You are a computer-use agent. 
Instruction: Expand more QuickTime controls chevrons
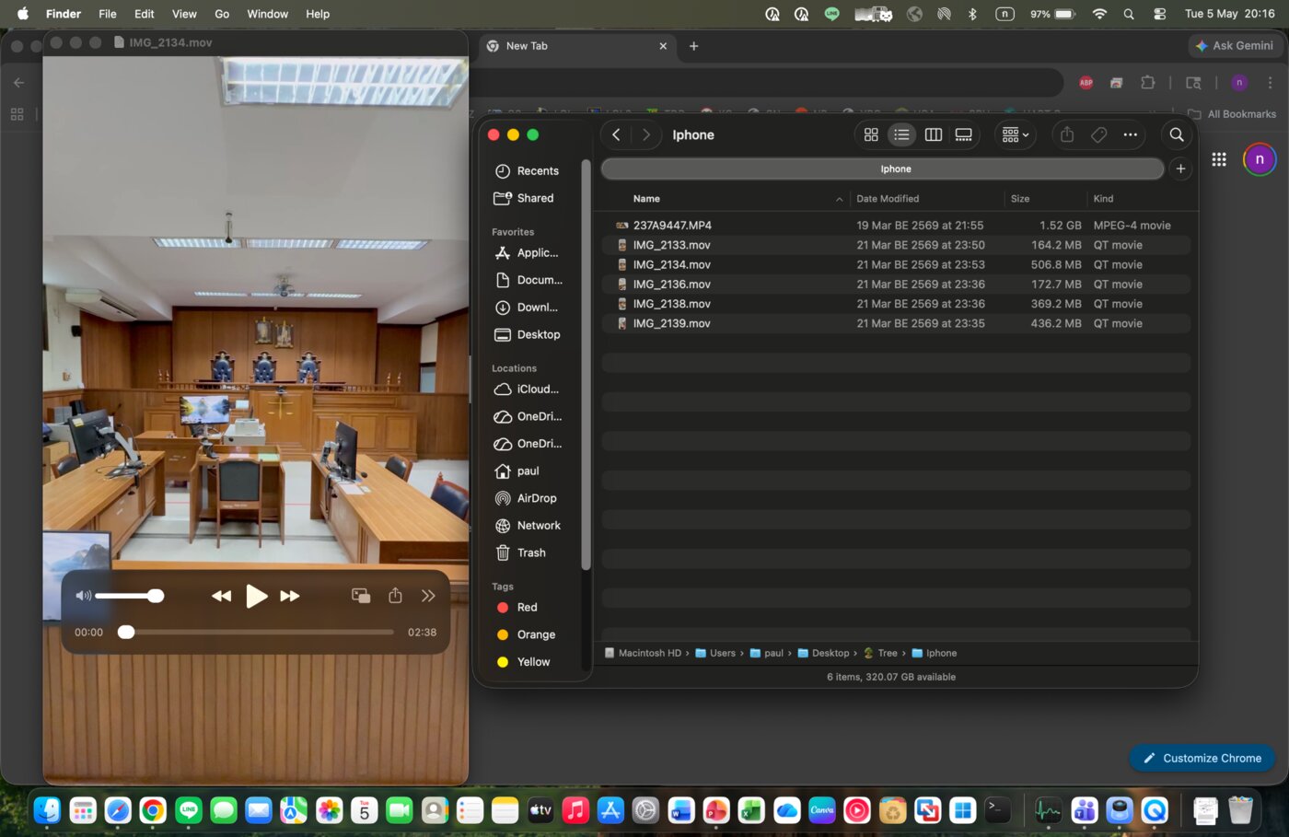coord(428,596)
